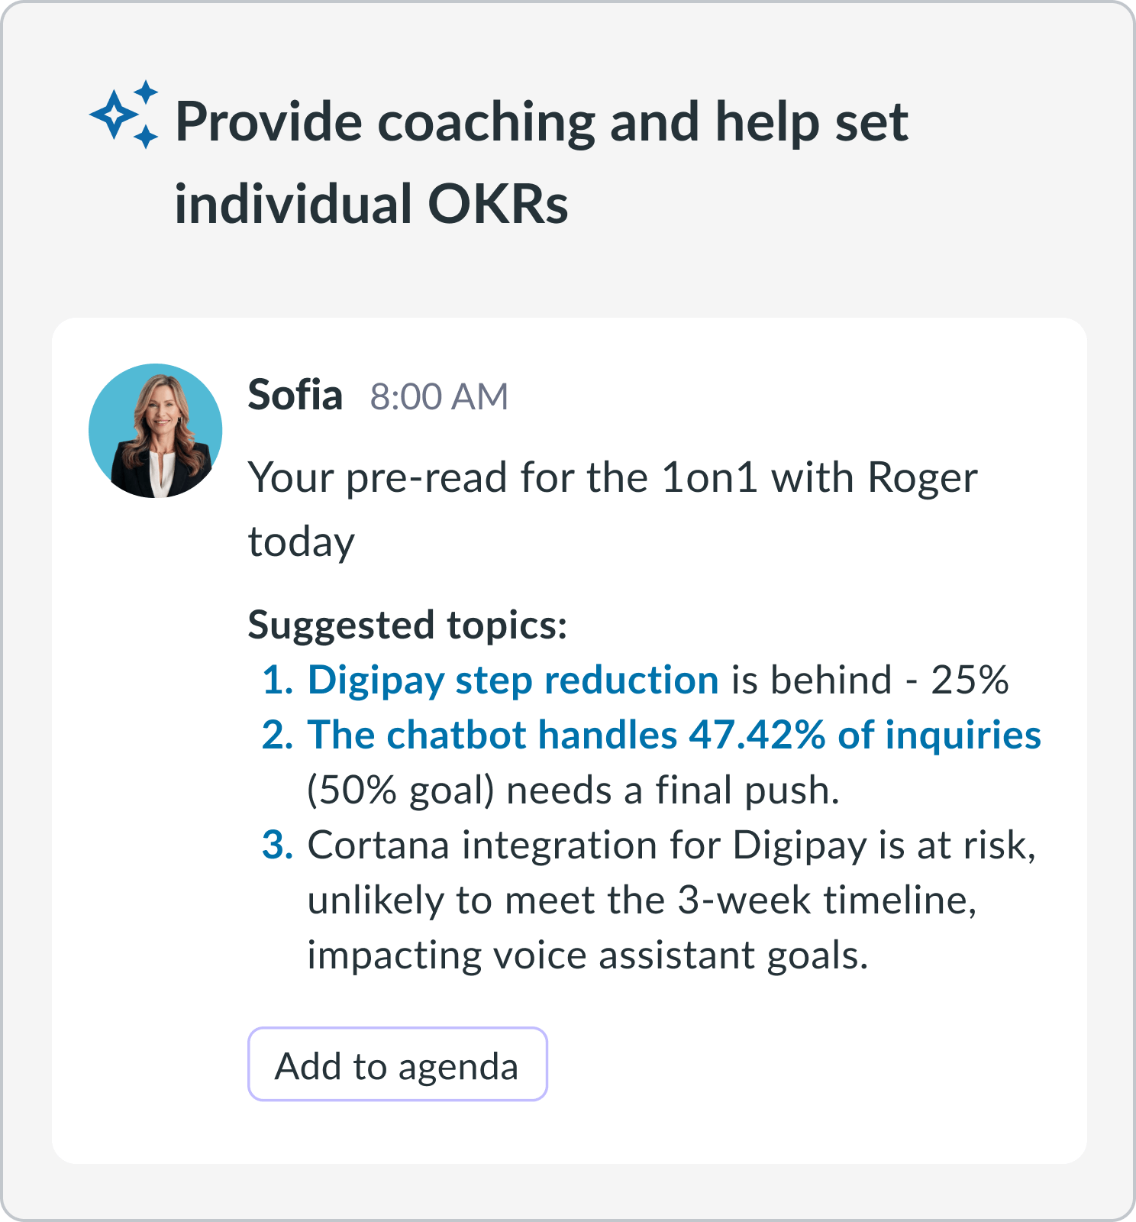The height and width of the screenshot is (1222, 1136).
Task: Click the Add to agenda button
Action: 398,1064
